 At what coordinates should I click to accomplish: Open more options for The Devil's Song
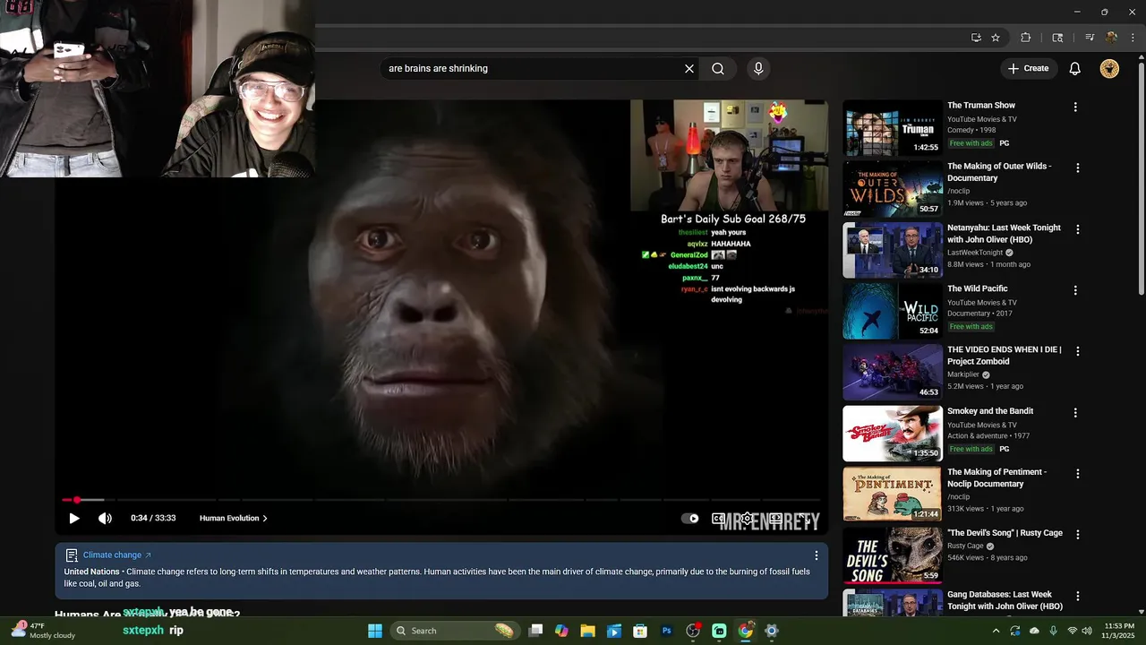[1077, 535]
